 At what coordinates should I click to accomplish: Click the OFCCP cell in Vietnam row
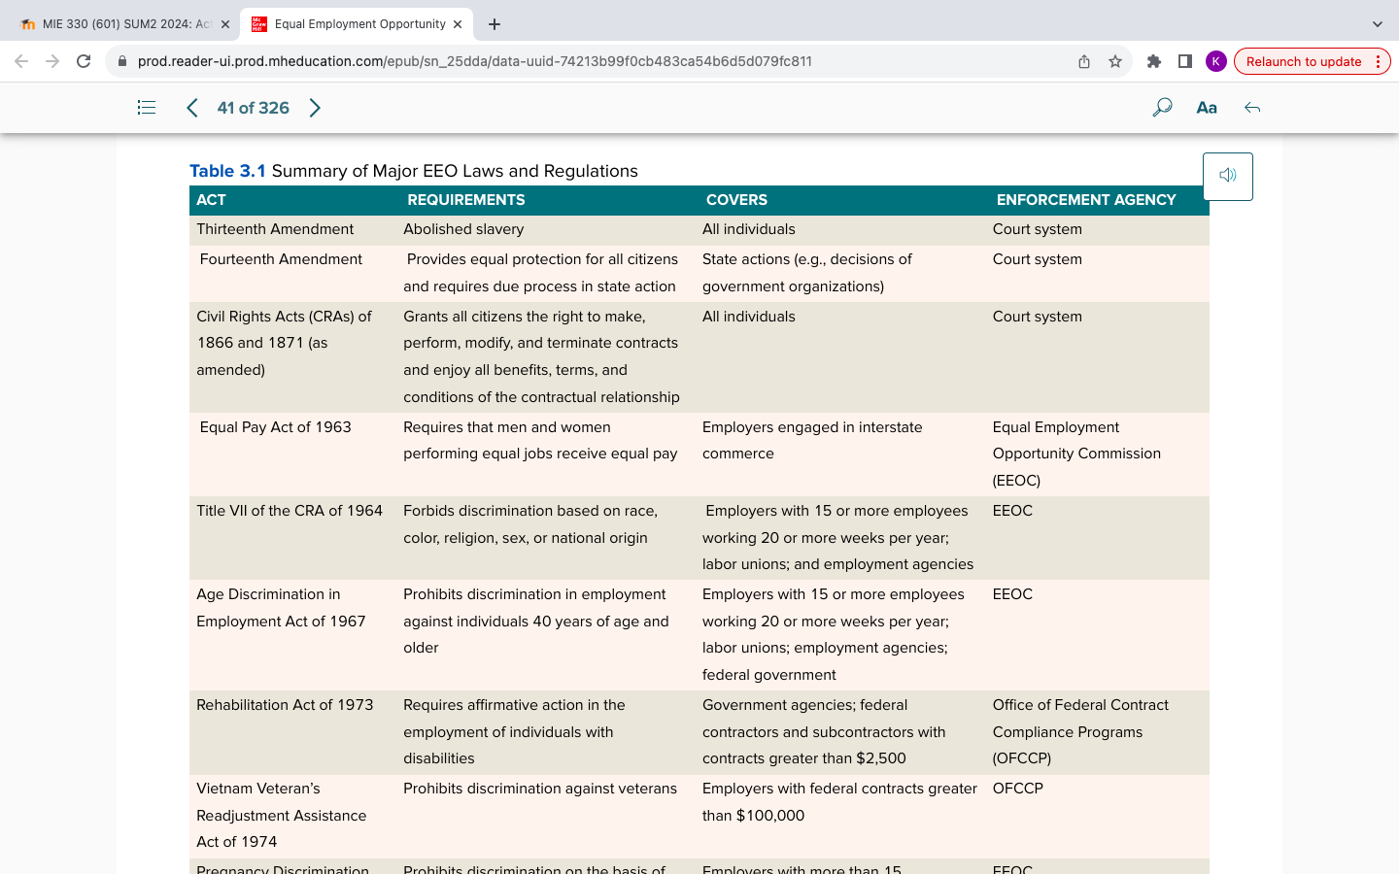pyautogui.click(x=1018, y=789)
